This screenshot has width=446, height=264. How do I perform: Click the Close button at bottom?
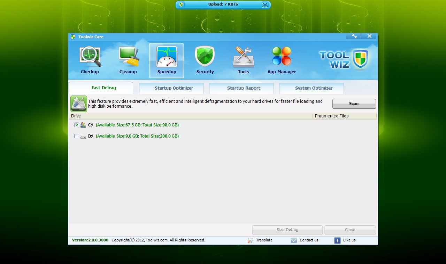pyautogui.click(x=350, y=230)
